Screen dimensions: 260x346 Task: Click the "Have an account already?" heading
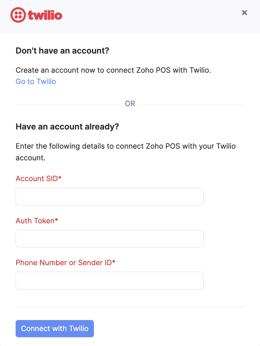click(x=67, y=127)
